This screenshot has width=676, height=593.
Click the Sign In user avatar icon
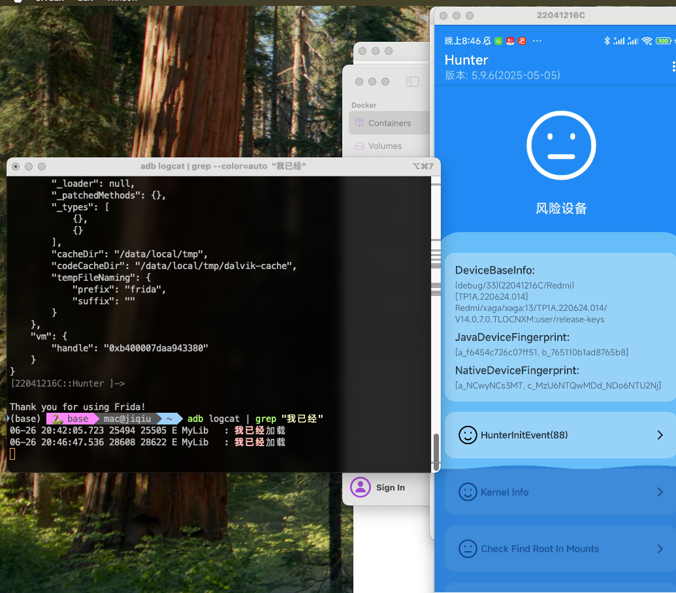point(361,487)
